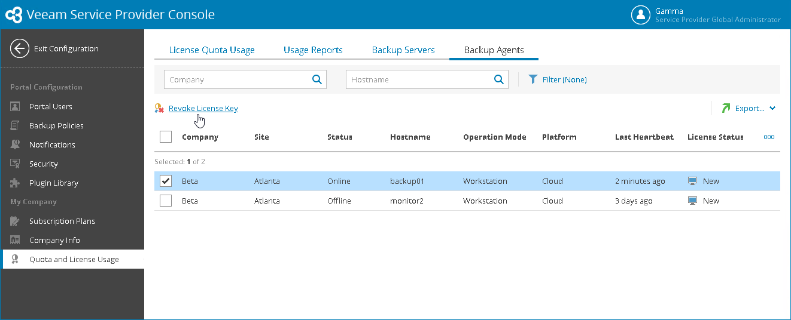The height and width of the screenshot is (320, 791).
Task: Click the Hostname search magnifier icon
Action: pyautogui.click(x=498, y=79)
